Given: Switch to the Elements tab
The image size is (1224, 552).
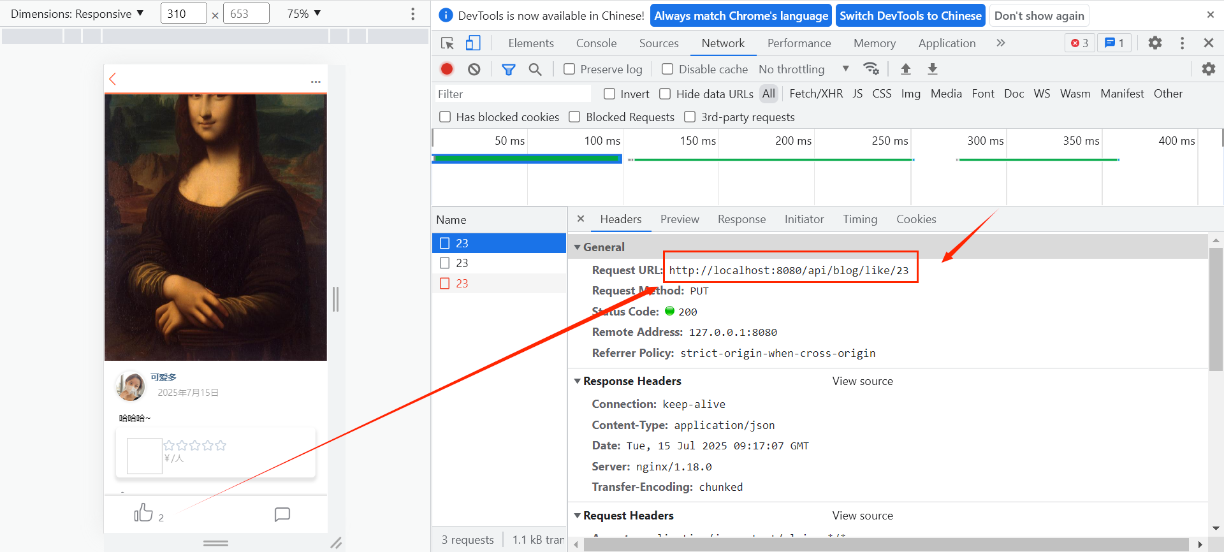Looking at the screenshot, I should (x=531, y=43).
